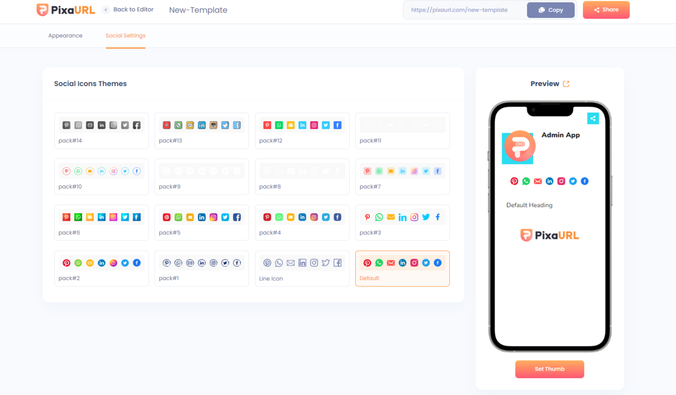Click WhatsApp icon in phone preview

pyautogui.click(x=526, y=181)
